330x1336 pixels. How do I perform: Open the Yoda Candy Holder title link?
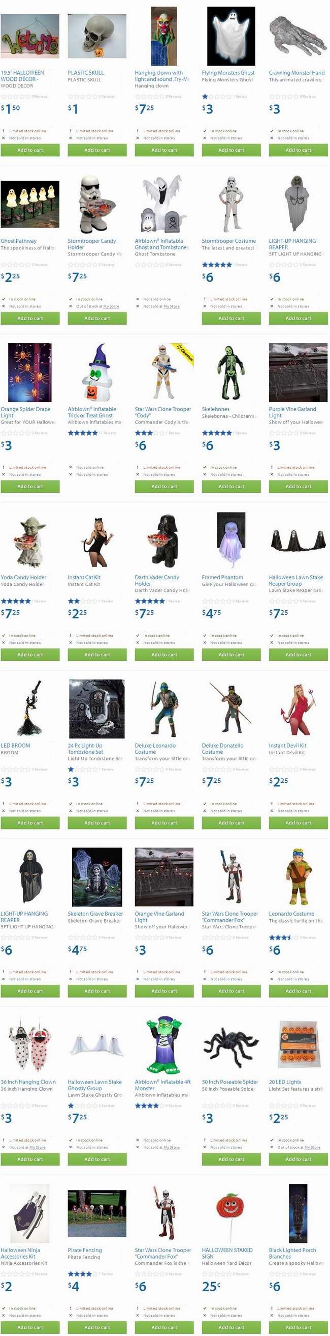23,577
